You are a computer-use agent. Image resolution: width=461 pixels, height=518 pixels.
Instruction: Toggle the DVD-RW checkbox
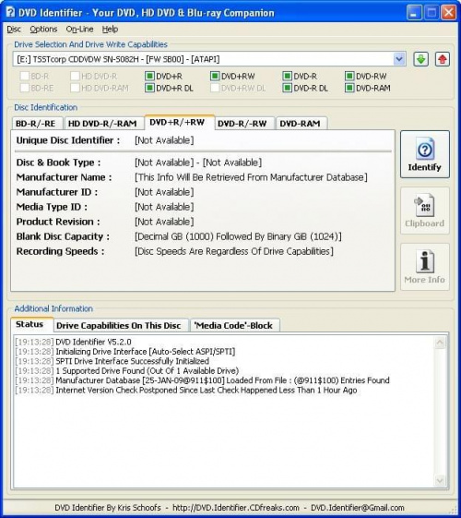(x=349, y=76)
